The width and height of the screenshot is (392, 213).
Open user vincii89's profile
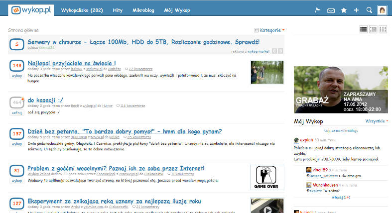[x=320, y=170]
